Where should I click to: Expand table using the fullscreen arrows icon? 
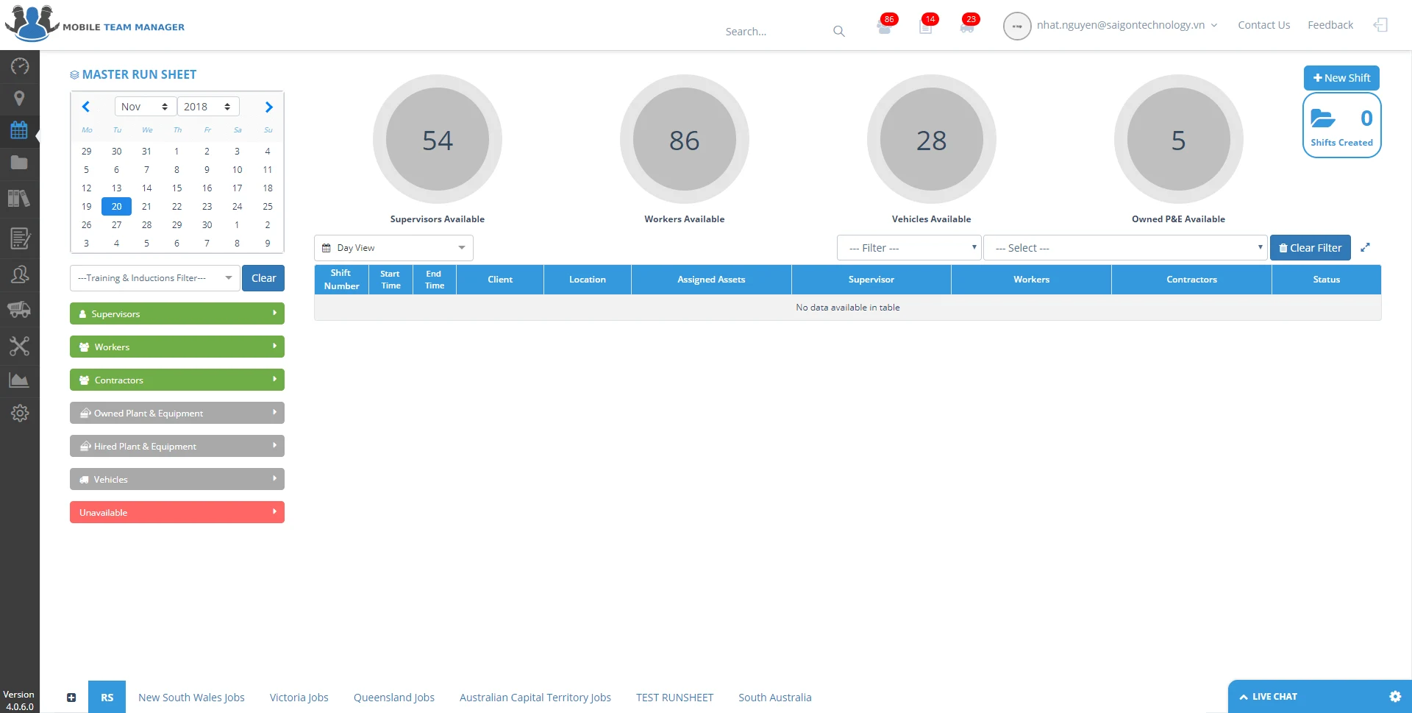[x=1365, y=248]
